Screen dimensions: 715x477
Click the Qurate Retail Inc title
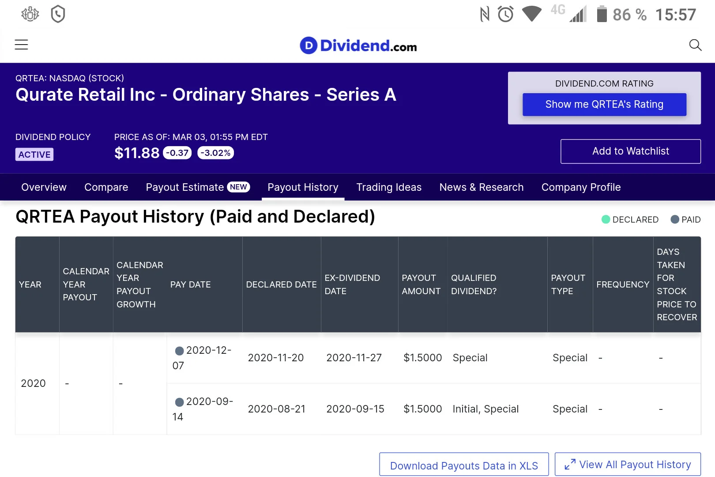[x=206, y=95]
